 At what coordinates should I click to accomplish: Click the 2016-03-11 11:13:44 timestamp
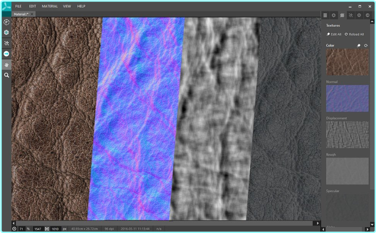(135, 229)
